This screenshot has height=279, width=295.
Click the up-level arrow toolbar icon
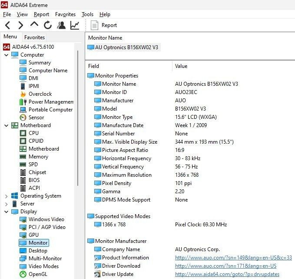[x=34, y=24]
